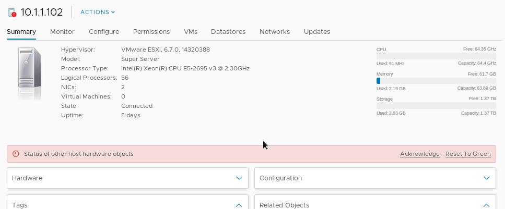Click the host icon beside 10.1.1.102
The width and height of the screenshot is (505, 209).
pyautogui.click(x=12, y=12)
